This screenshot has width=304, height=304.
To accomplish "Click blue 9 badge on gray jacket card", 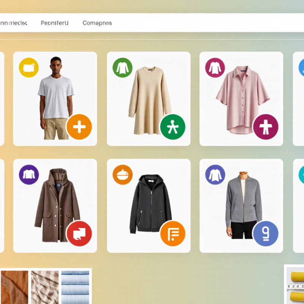I will click(x=266, y=234).
